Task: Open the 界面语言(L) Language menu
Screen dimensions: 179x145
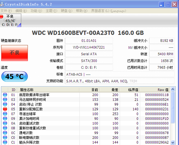Action: pyautogui.click(x=109, y=11)
